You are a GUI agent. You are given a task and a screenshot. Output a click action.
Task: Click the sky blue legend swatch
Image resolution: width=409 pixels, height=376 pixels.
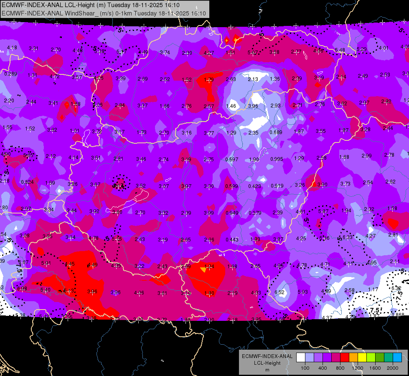[x=397, y=358]
